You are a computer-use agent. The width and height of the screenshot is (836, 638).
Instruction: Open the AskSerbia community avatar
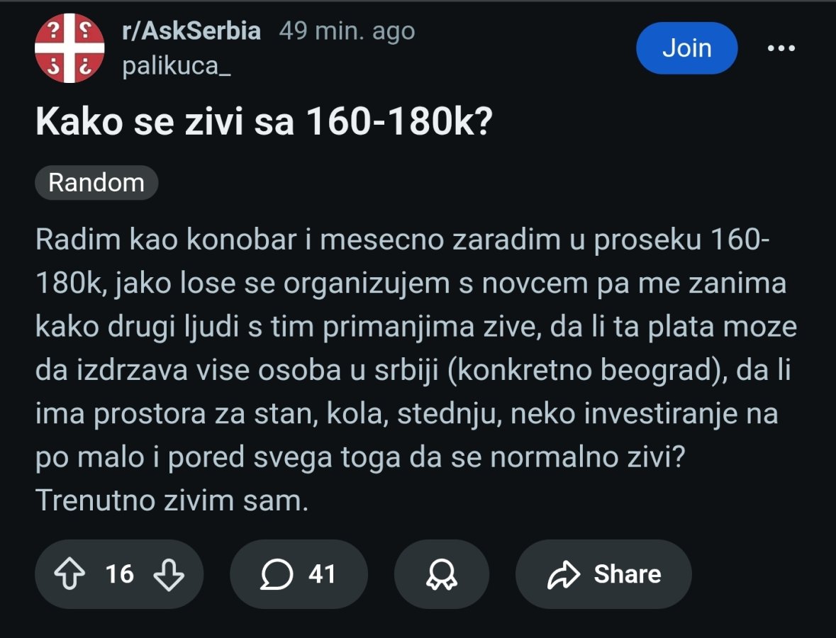point(69,48)
